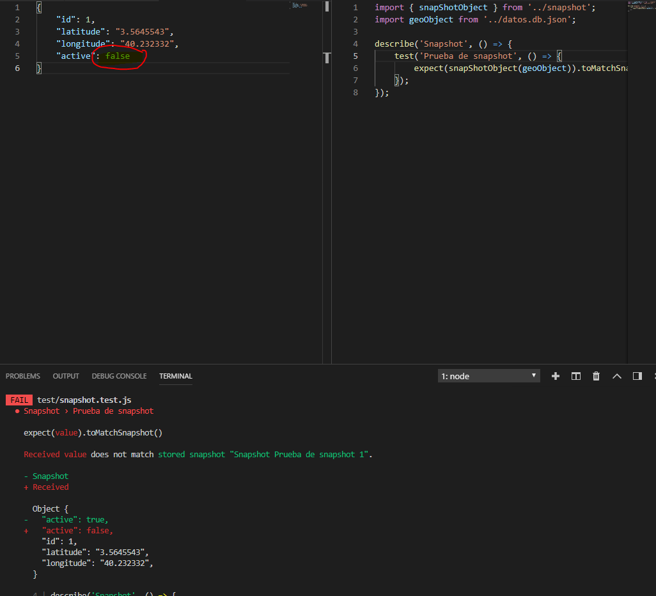This screenshot has height=596, width=656.
Task: Click the new terminal plus icon
Action: click(556, 376)
